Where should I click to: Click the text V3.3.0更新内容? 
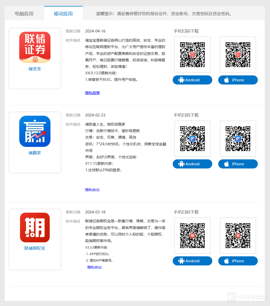[x=97, y=248]
